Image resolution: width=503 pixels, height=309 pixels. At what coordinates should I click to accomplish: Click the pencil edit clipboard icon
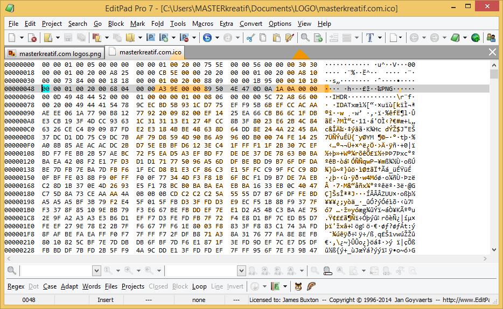point(290,38)
